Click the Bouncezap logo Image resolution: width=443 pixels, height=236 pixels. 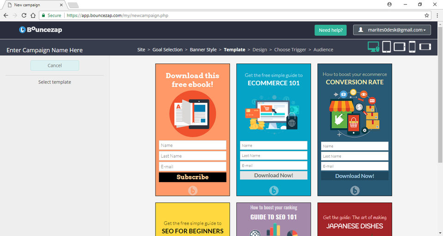click(41, 29)
